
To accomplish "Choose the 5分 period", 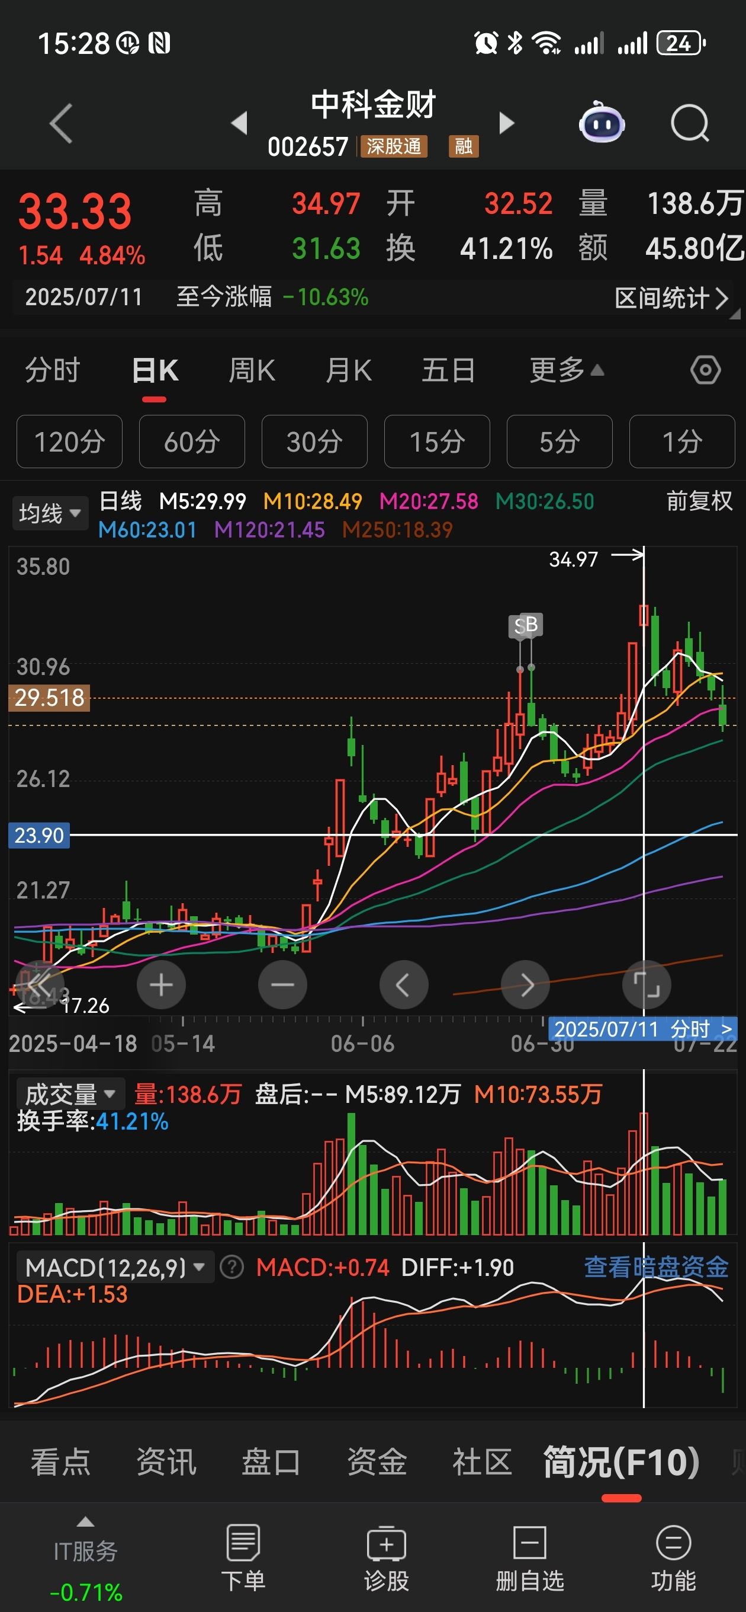I will pyautogui.click(x=559, y=442).
